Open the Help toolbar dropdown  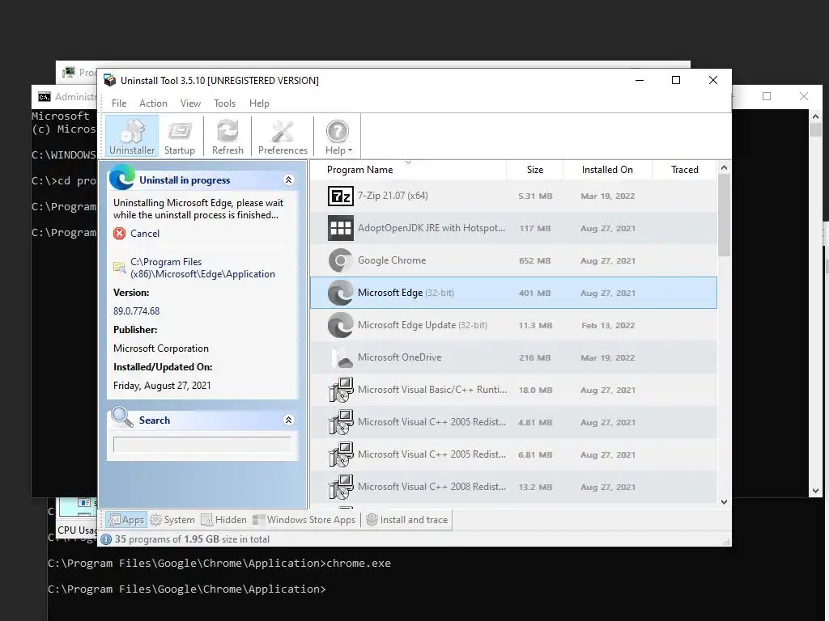(338, 136)
